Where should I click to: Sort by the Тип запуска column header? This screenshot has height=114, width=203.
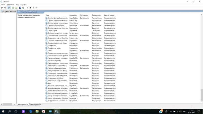(96, 15)
